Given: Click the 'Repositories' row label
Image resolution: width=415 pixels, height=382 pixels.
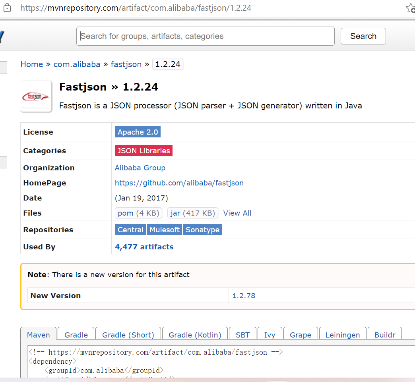Looking at the screenshot, I should [x=48, y=230].
